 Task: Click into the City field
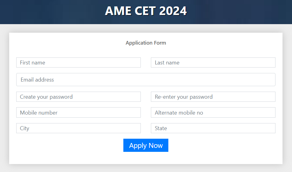[78, 128]
